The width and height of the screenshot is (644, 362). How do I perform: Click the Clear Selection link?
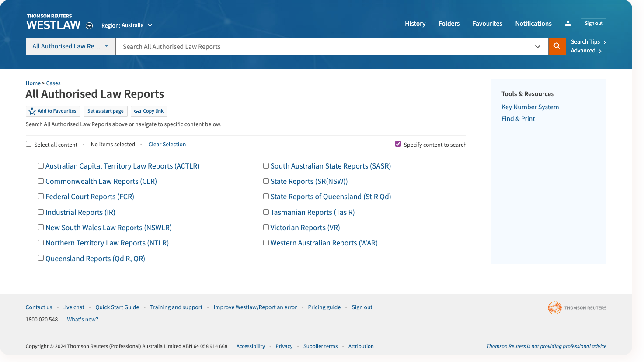click(x=167, y=144)
